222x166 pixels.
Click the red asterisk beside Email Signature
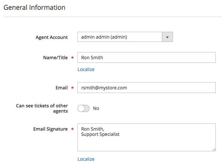(x=73, y=129)
